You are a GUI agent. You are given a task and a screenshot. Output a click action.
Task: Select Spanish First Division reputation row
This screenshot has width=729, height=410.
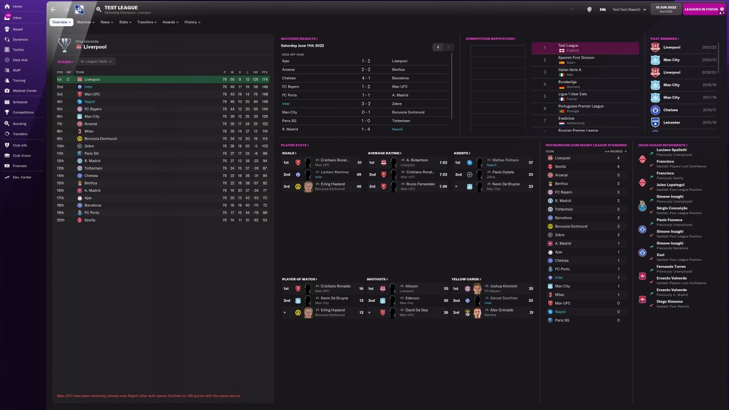(585, 60)
